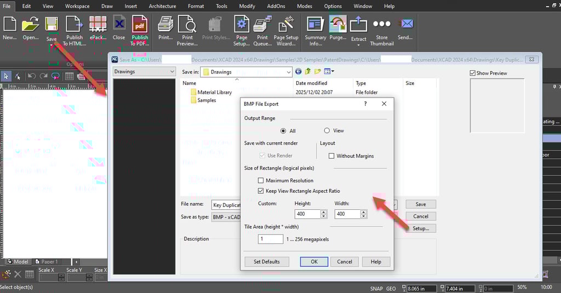Viewport: 561px width, 293px height.
Task: Click Set Defaults button
Action: click(x=267, y=262)
